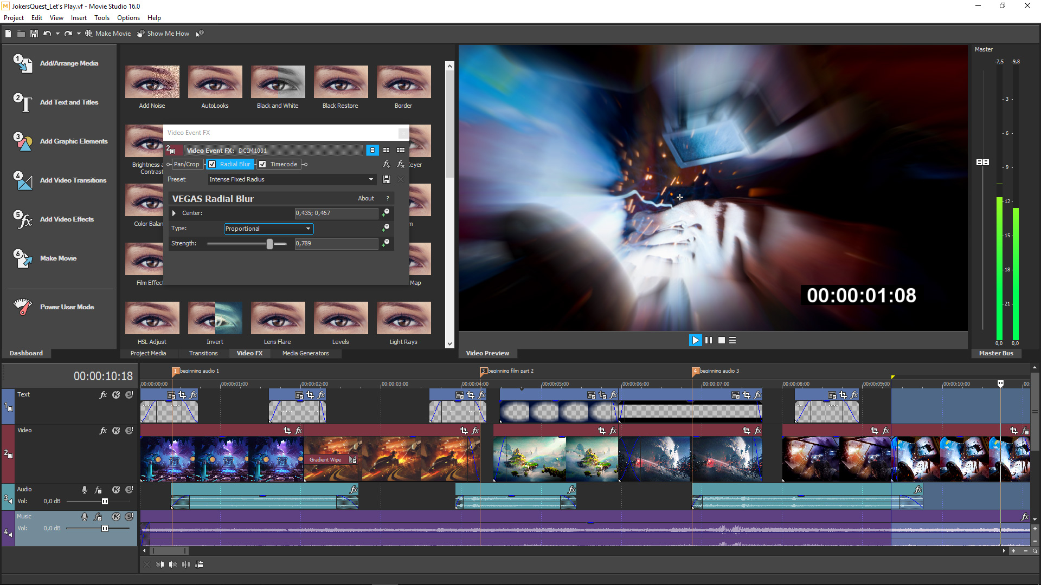Expand the Center parameter disclosure arrow

pos(173,213)
